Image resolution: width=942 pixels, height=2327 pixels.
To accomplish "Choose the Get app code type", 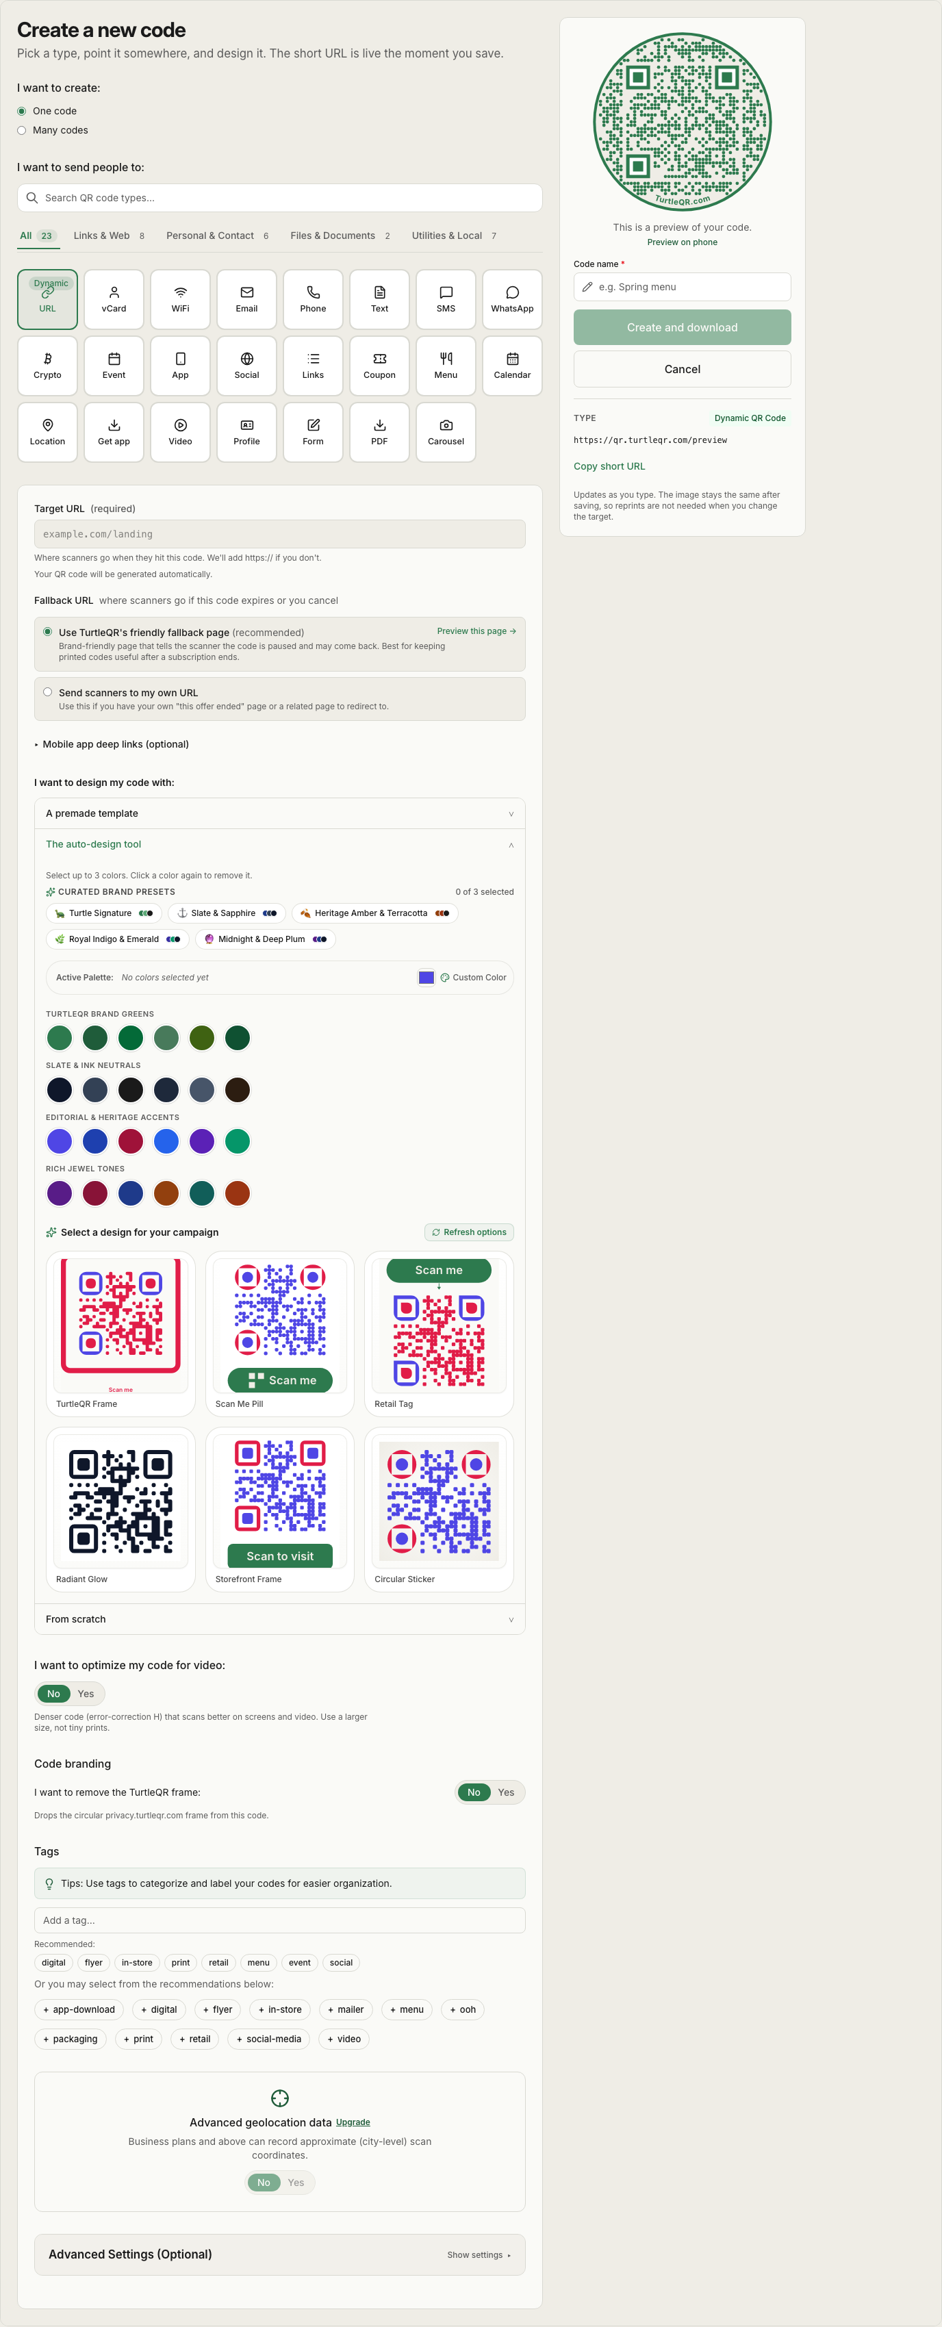I will coord(114,432).
